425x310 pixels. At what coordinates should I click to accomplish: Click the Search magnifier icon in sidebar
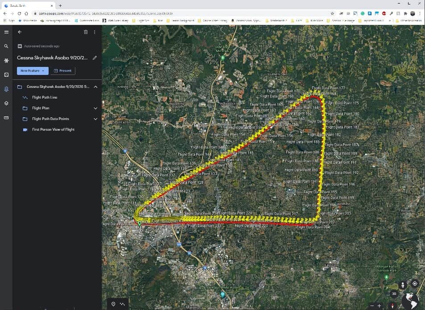(x=6, y=46)
